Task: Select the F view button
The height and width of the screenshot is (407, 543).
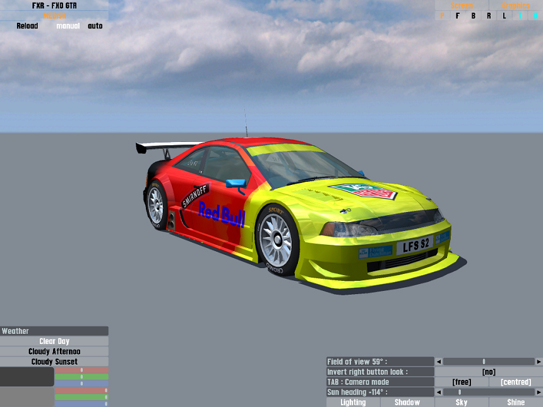Action: 458,16
